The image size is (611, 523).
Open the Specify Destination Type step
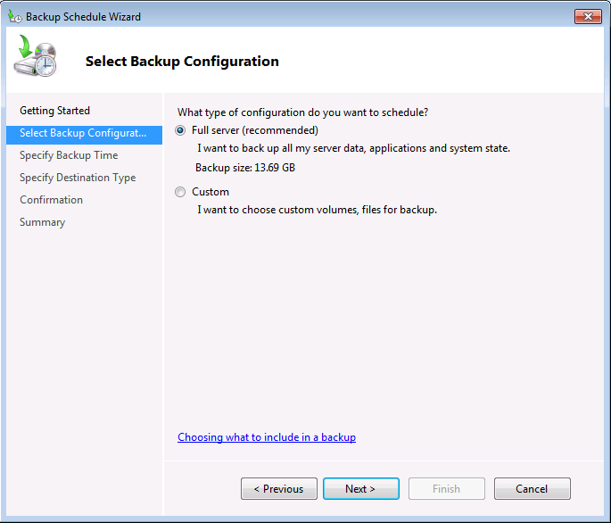click(x=78, y=178)
